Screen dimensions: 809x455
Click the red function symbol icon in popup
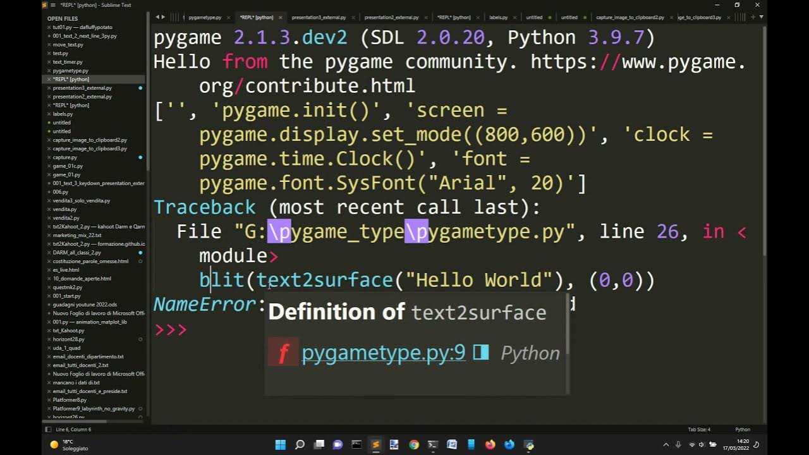(x=283, y=353)
